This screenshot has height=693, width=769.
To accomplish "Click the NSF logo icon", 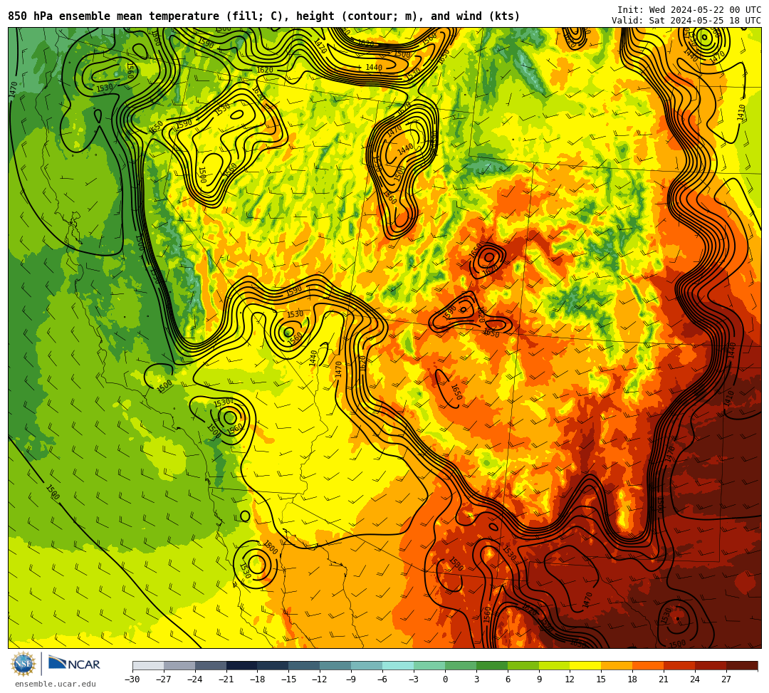I will [x=23, y=664].
